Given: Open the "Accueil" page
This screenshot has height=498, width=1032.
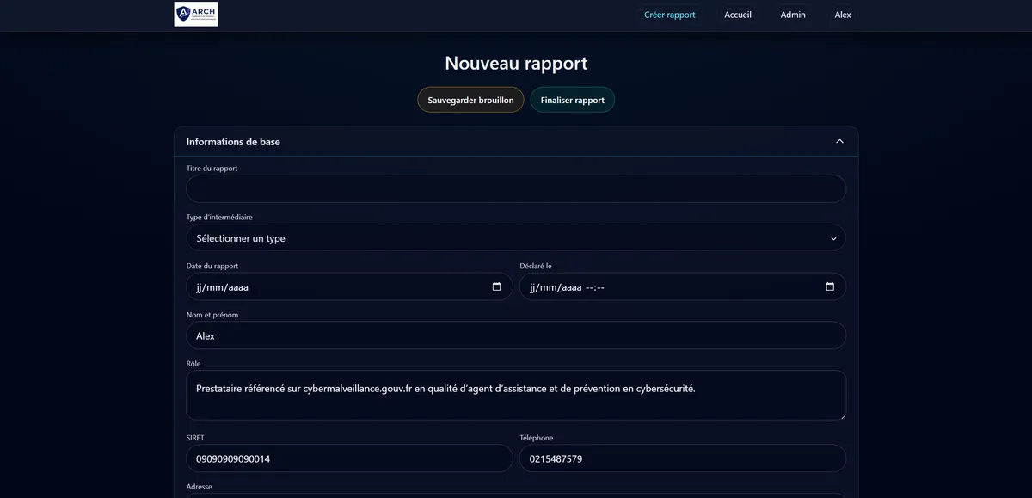Looking at the screenshot, I should (x=738, y=14).
